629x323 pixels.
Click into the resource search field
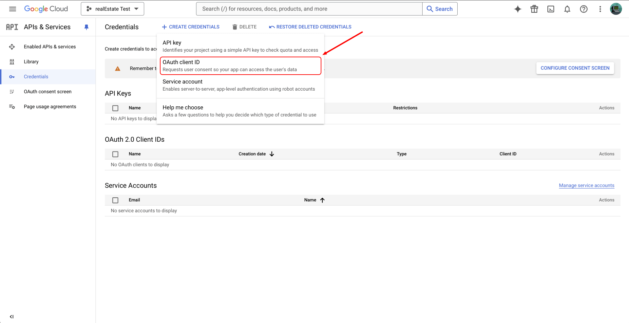pyautogui.click(x=309, y=9)
